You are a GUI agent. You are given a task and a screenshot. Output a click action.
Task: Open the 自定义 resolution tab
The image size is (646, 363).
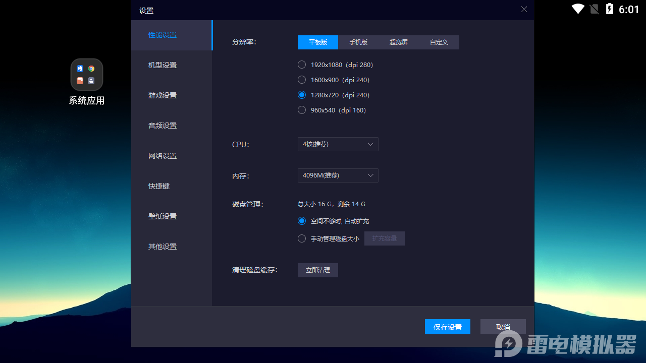[439, 42]
